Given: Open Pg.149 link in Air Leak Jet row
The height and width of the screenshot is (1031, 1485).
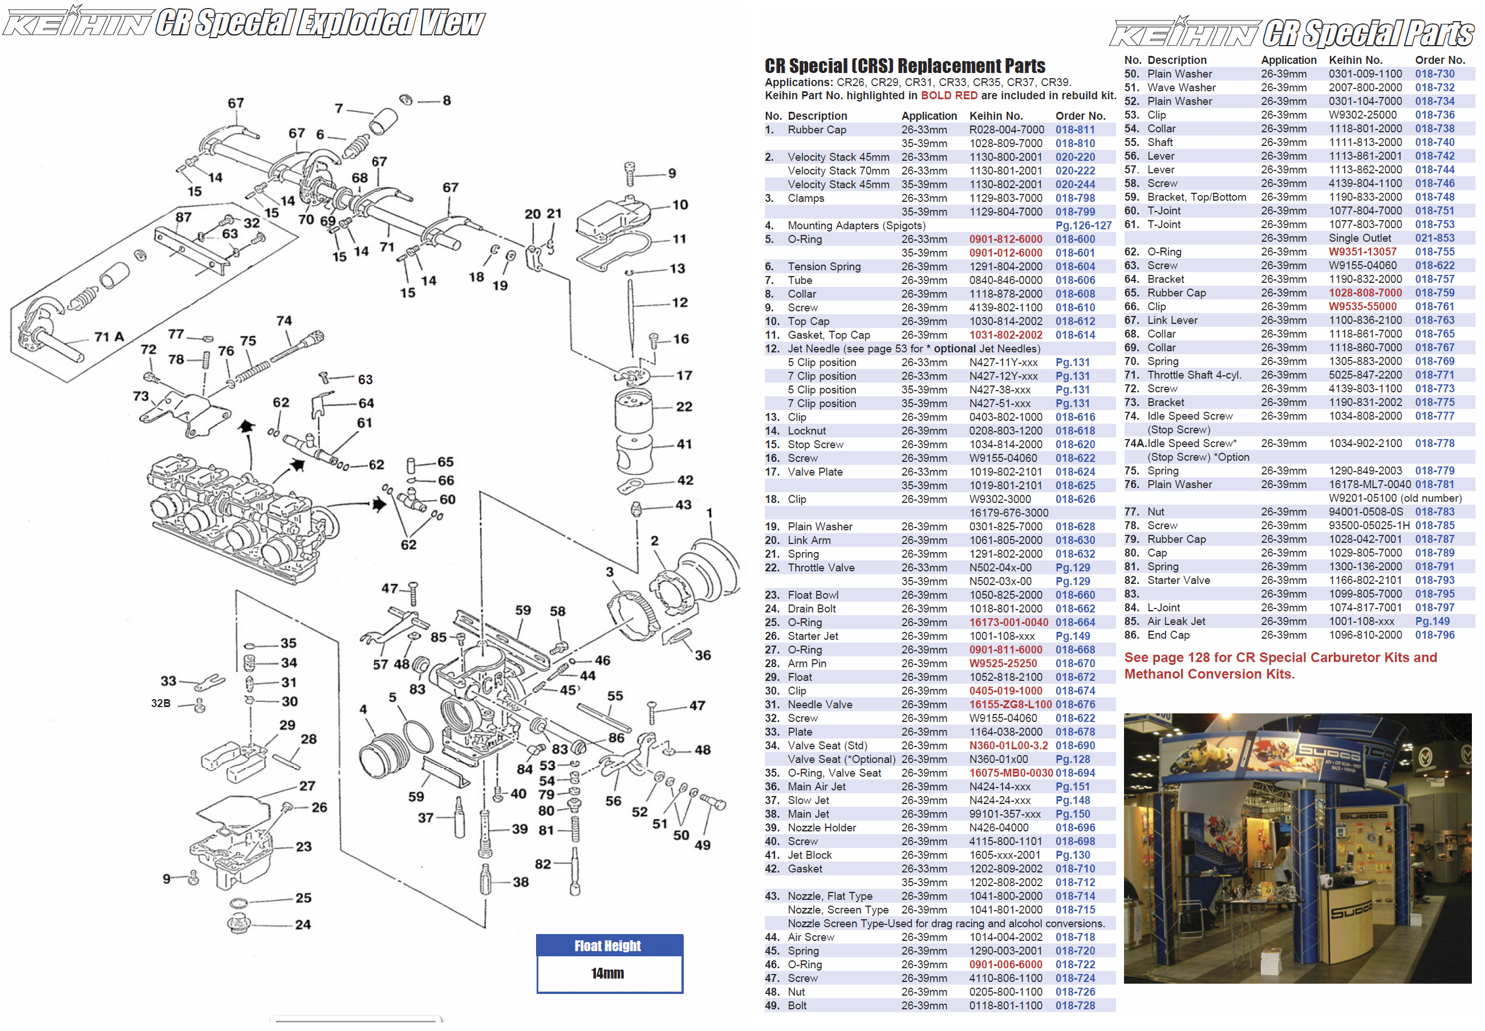Looking at the screenshot, I should click(x=1432, y=622).
